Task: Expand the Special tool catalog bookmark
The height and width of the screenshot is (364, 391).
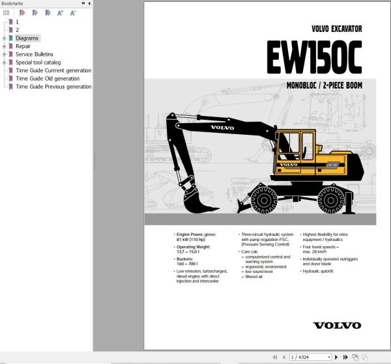Action: coord(4,63)
